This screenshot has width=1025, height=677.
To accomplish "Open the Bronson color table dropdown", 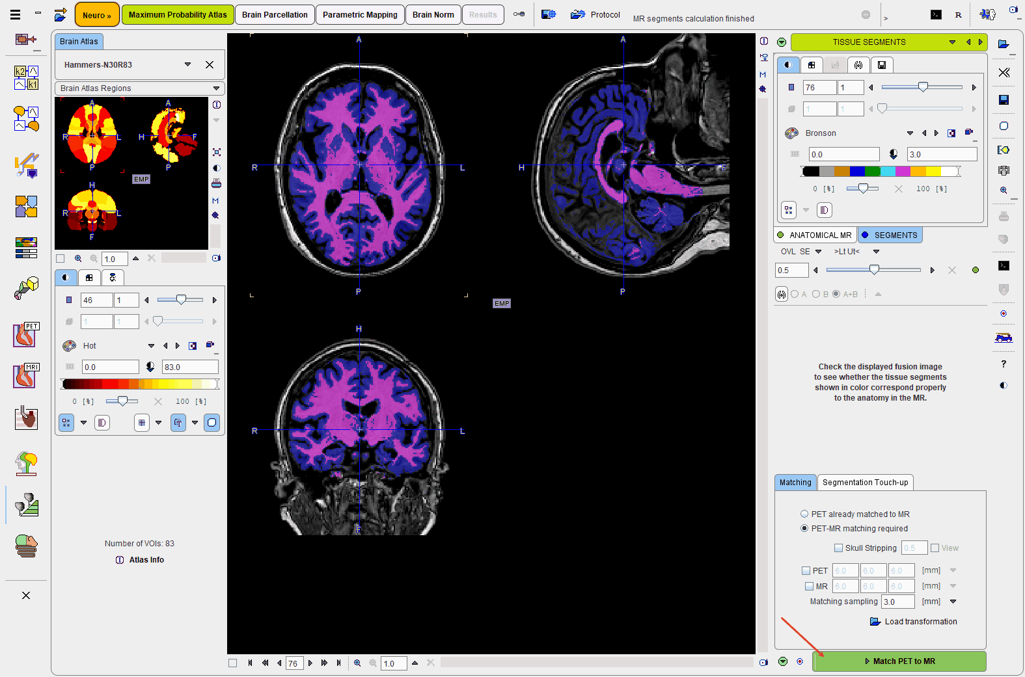I will point(910,133).
